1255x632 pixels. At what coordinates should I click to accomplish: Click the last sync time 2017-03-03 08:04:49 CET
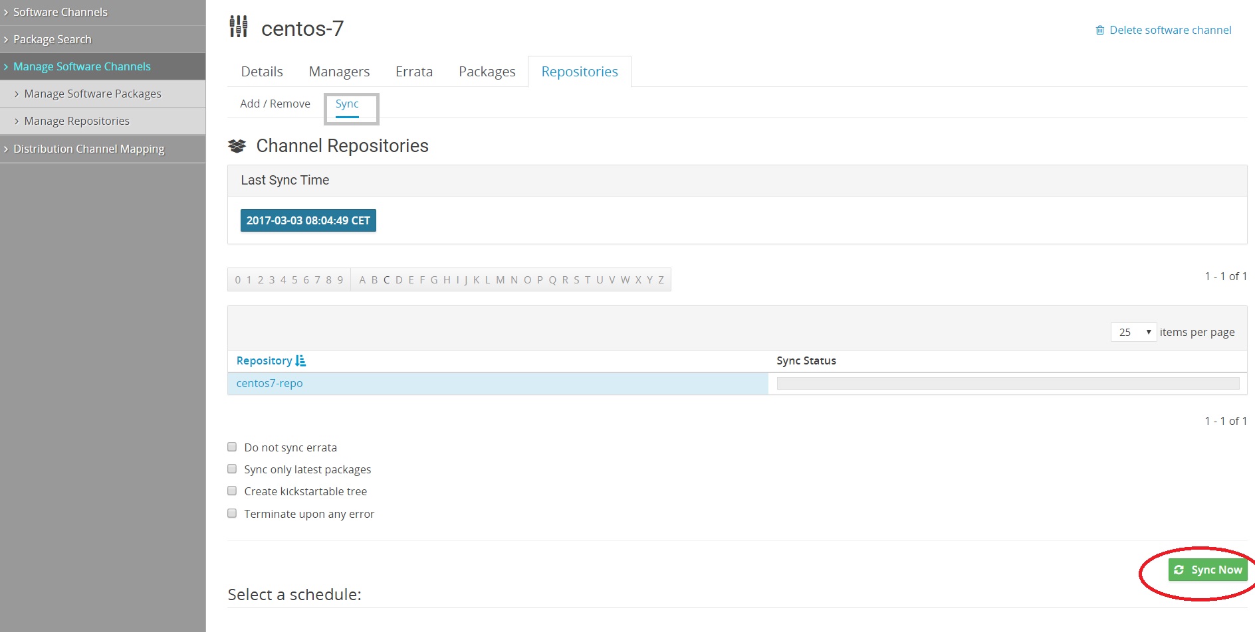coord(308,220)
